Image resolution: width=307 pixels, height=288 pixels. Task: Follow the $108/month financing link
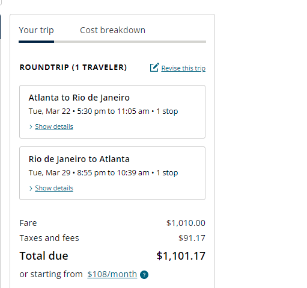point(112,274)
